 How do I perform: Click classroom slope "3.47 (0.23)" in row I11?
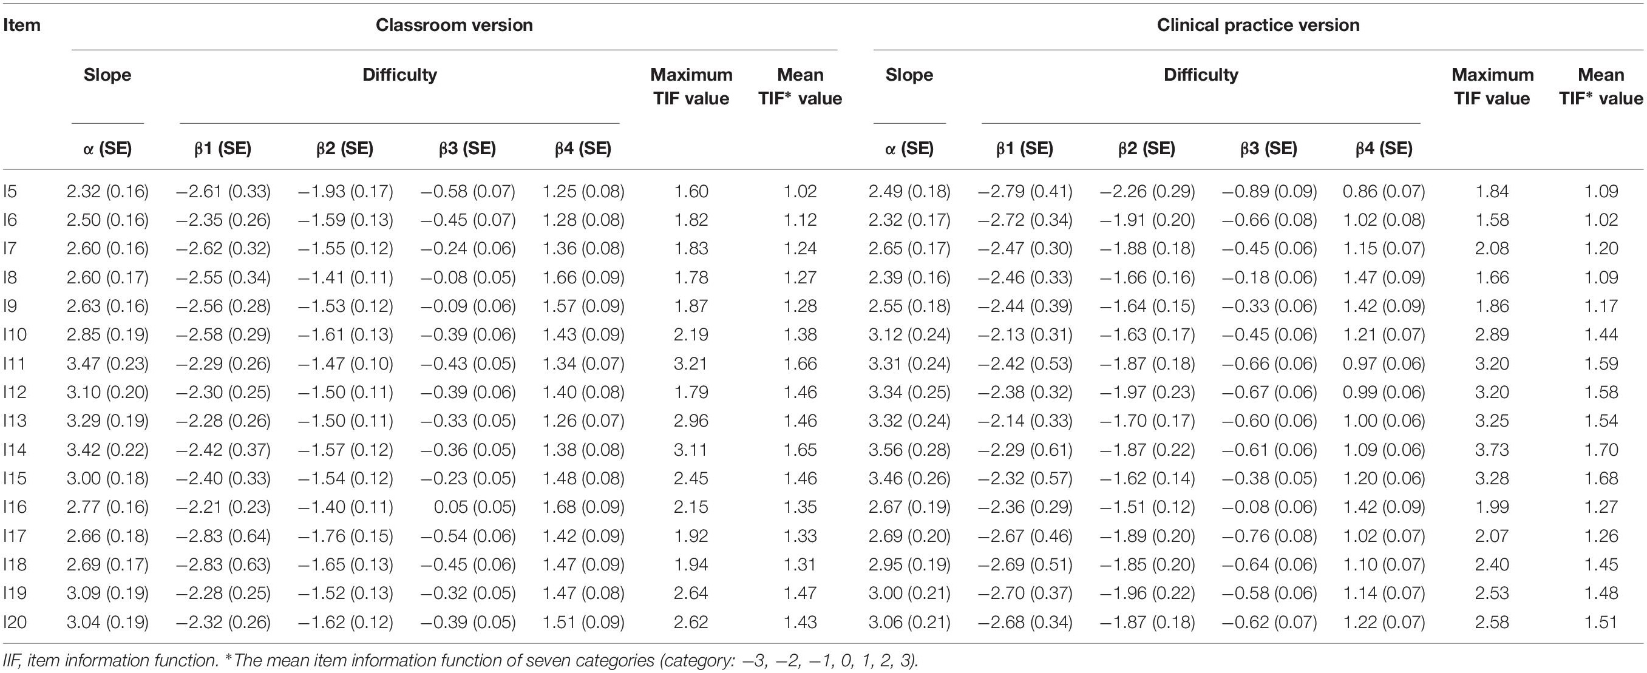click(107, 364)
